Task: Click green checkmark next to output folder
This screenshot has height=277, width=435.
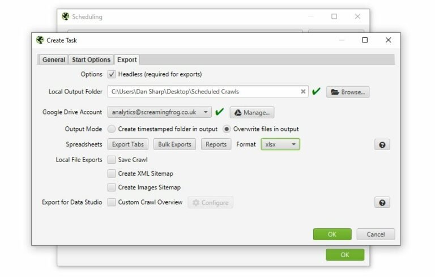Action: pyautogui.click(x=316, y=91)
